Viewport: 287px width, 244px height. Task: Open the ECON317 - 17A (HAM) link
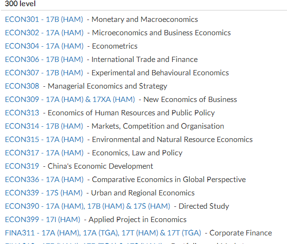pyautogui.click(x=44, y=153)
